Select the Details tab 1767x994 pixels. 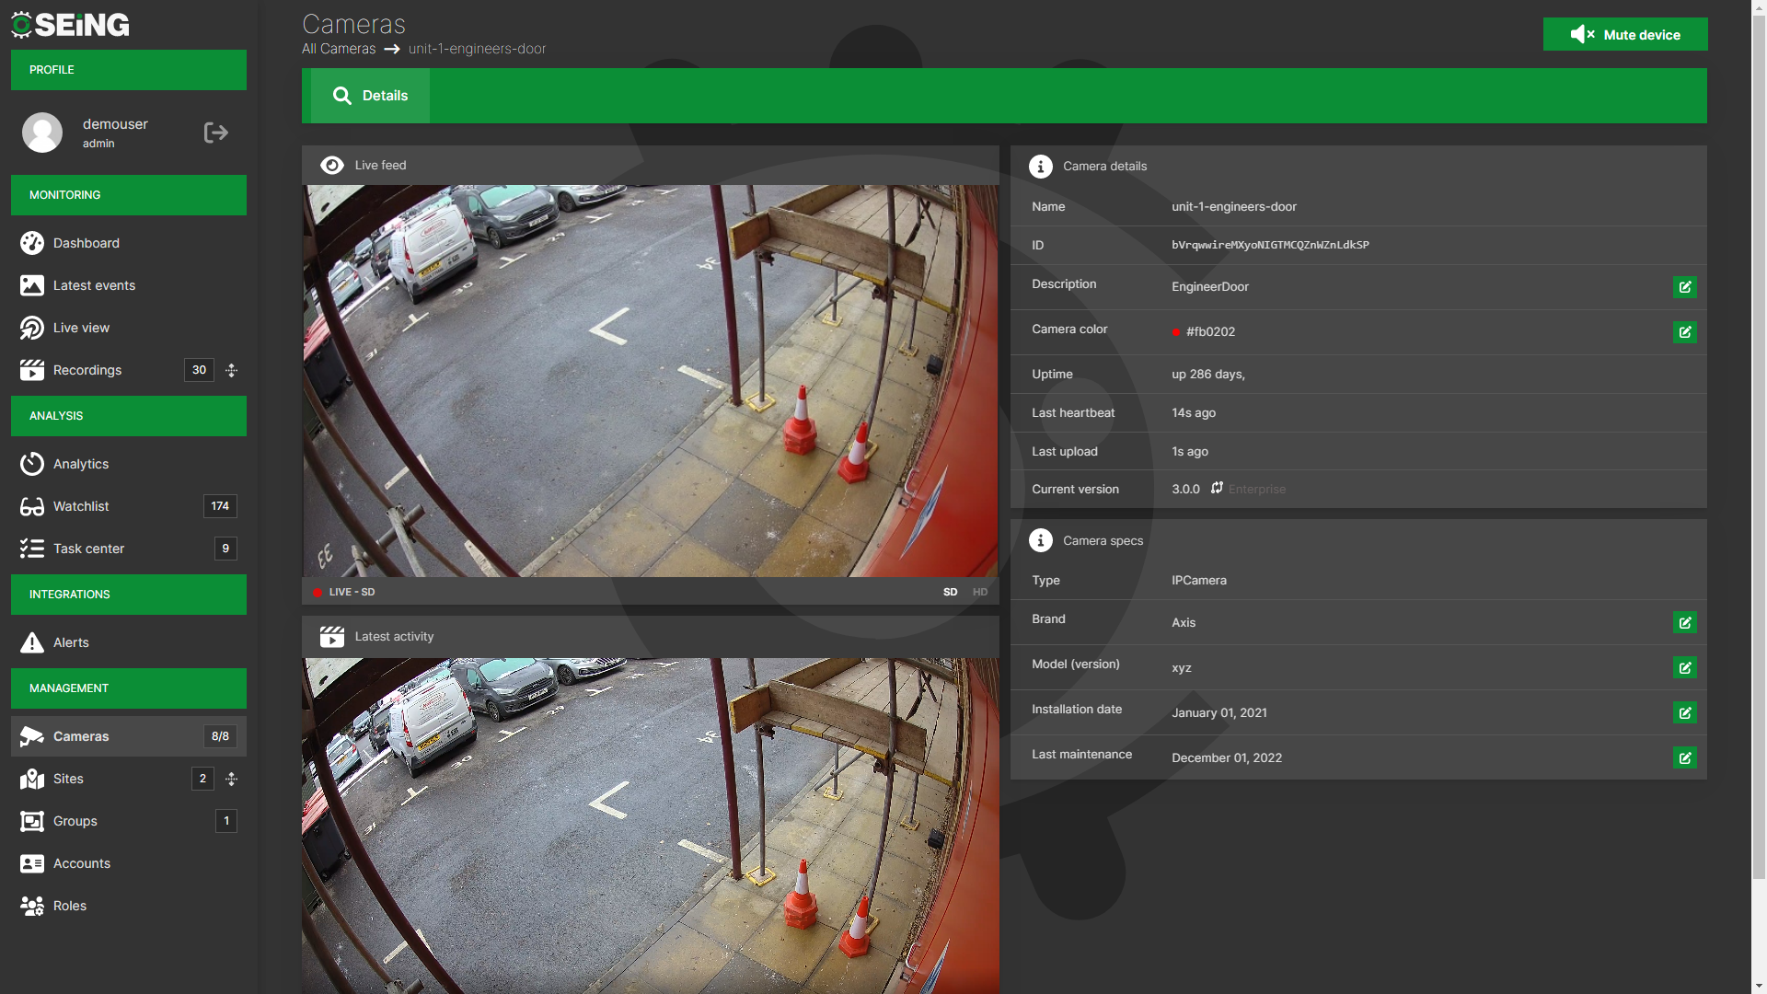(370, 96)
